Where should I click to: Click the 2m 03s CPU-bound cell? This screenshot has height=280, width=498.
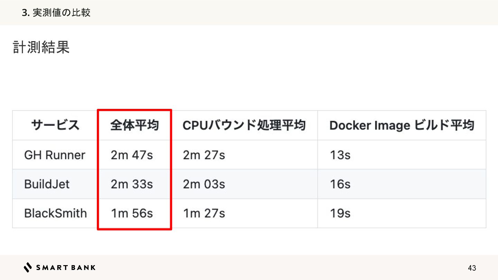click(x=204, y=184)
